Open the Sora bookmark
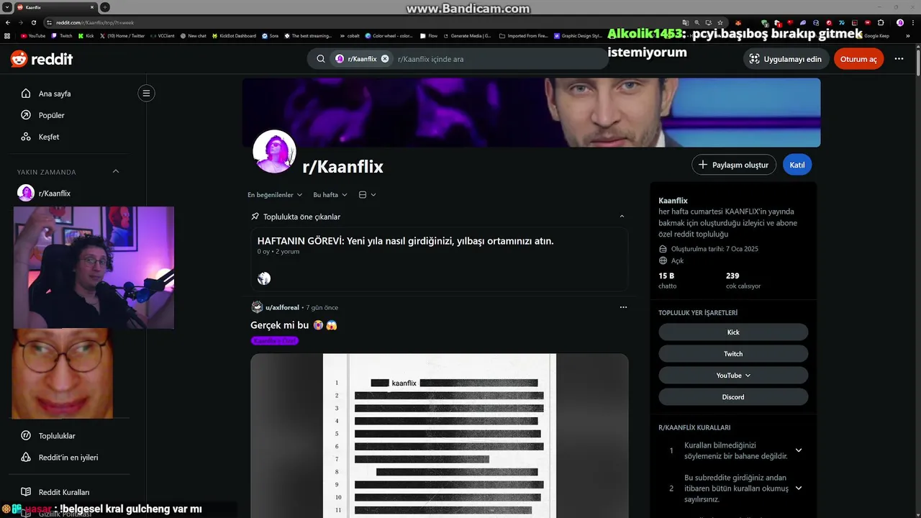921x518 pixels. (x=271, y=35)
